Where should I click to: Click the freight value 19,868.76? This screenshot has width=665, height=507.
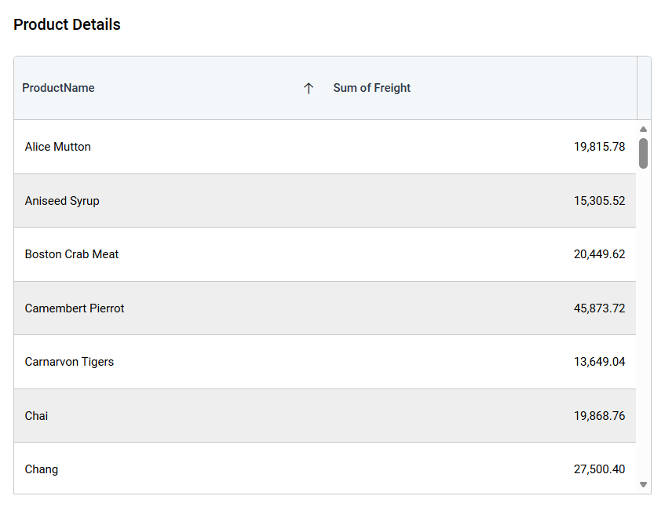[x=599, y=416]
